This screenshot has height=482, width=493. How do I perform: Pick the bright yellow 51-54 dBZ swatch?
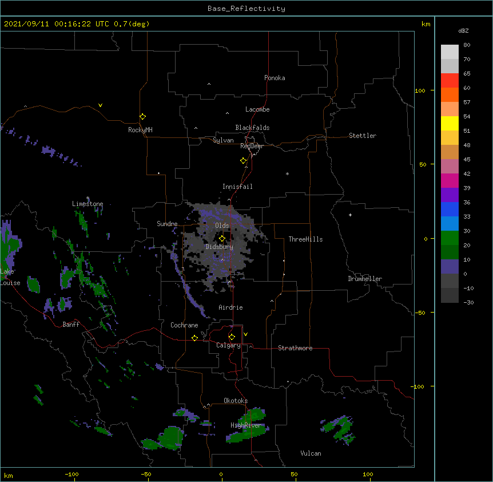[x=450, y=123]
